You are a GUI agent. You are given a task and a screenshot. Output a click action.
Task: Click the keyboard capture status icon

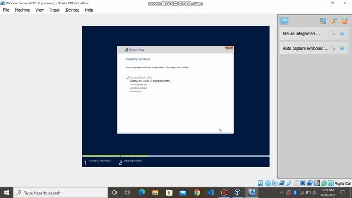pyautogui.click(x=331, y=183)
